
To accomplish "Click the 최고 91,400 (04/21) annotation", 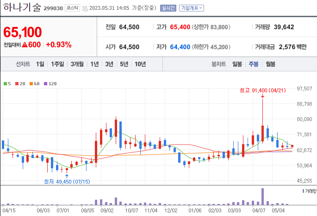I will pyautogui.click(x=263, y=90).
